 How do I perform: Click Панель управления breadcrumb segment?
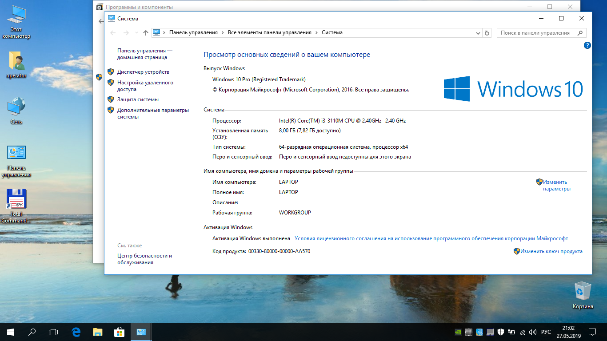point(193,32)
